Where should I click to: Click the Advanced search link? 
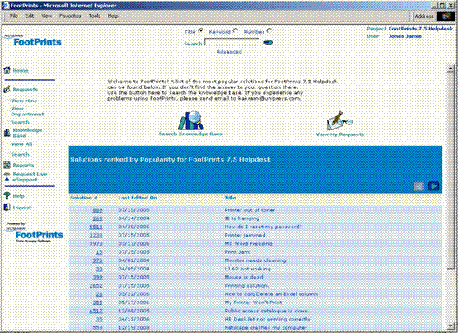click(229, 52)
